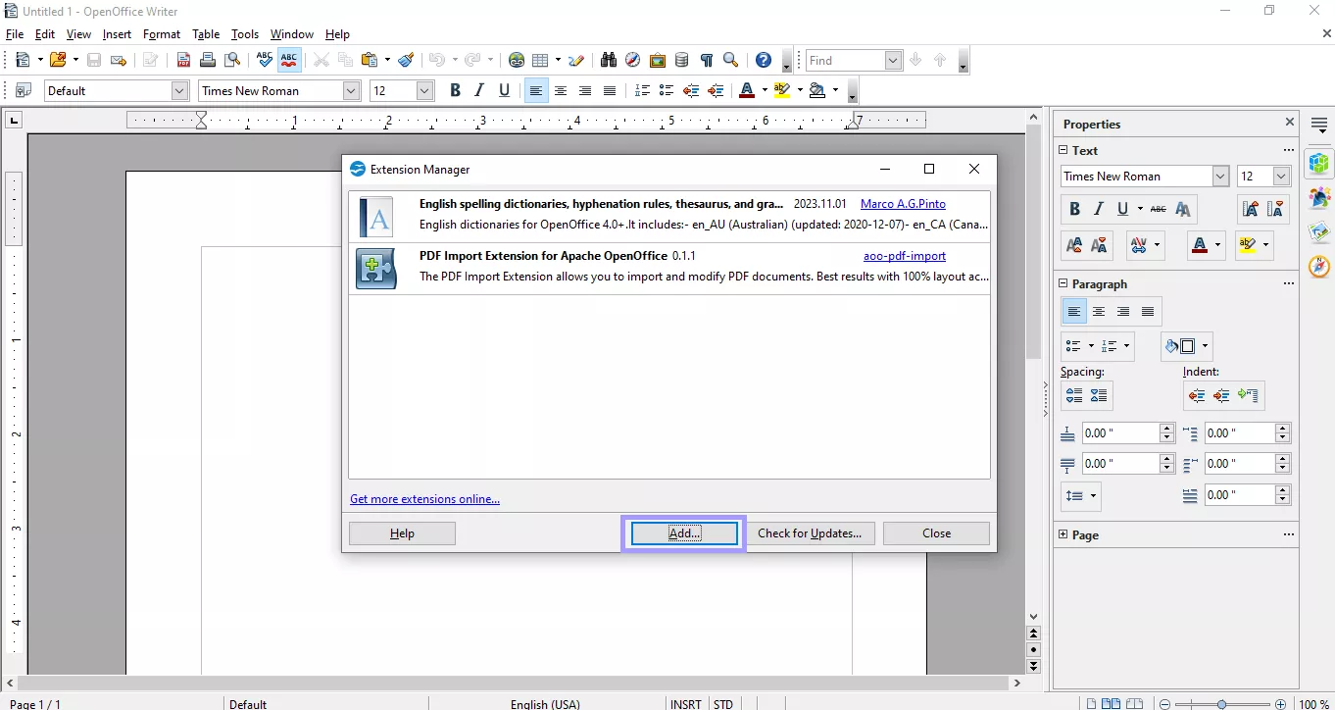The image size is (1335, 710).
Task: Toggle Align Right in the Properties sidebar
Action: 1123,312
